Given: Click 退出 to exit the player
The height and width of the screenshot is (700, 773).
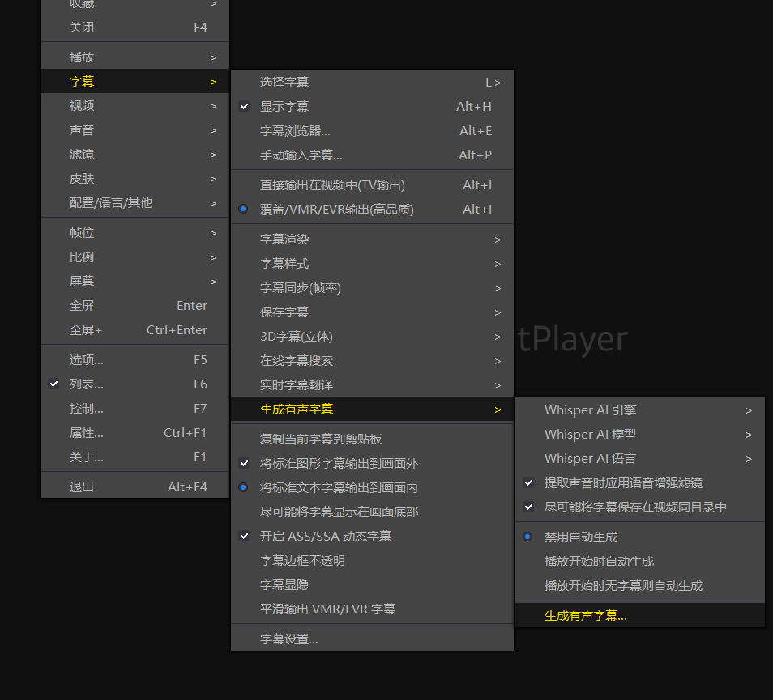Looking at the screenshot, I should [x=82, y=487].
